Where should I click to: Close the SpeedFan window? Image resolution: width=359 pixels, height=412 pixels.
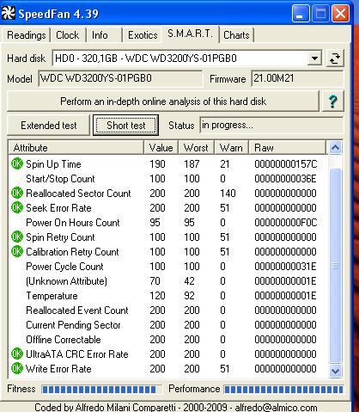(x=340, y=14)
